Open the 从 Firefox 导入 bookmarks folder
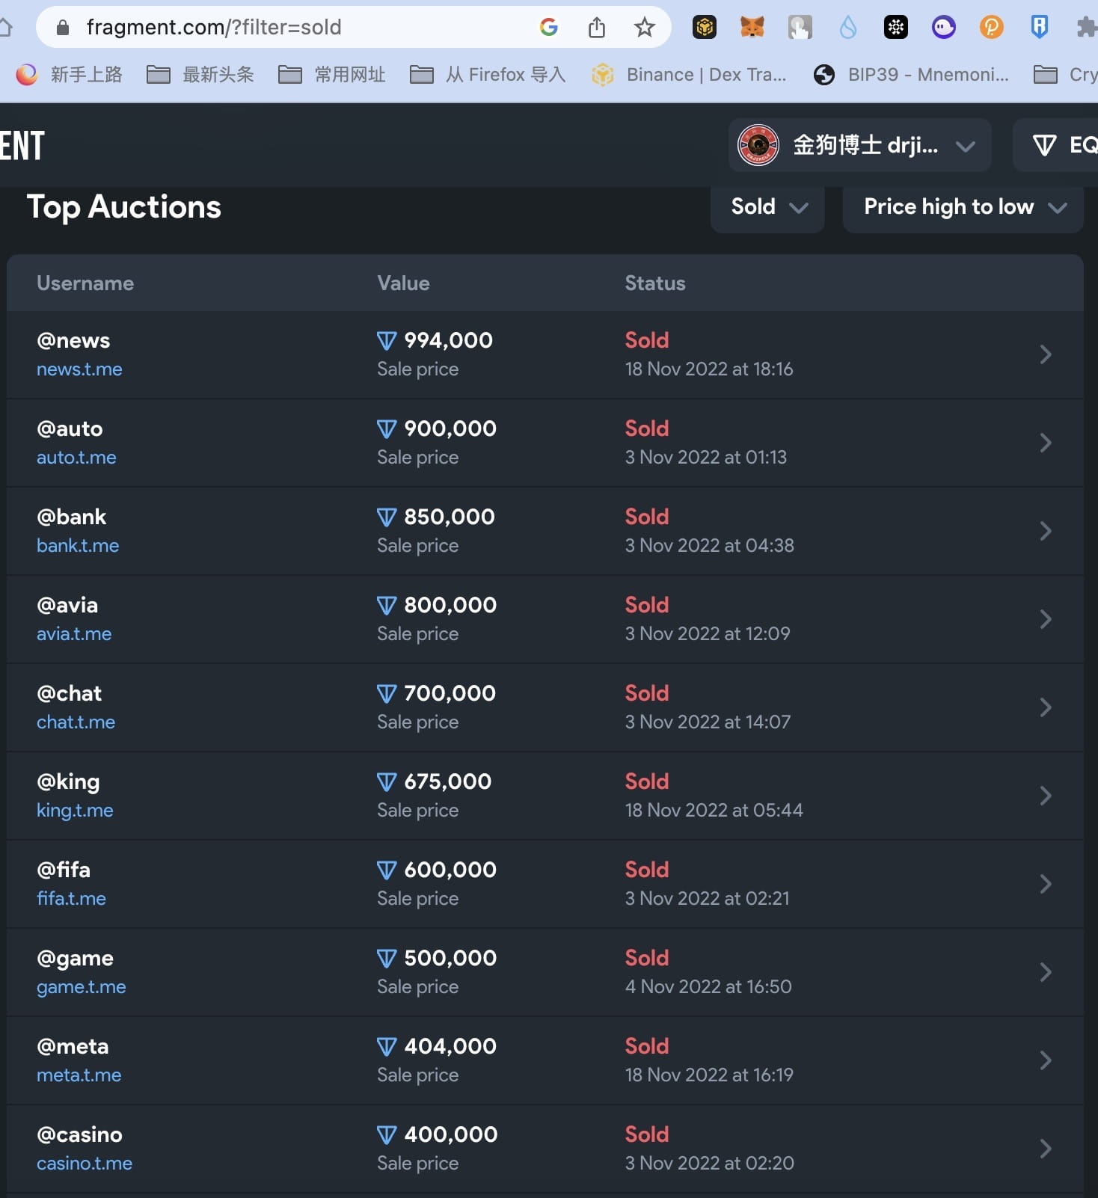 coord(486,74)
